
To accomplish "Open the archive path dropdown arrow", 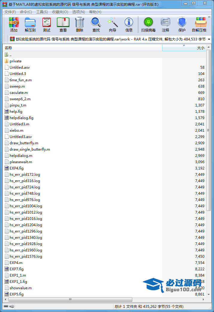I will [209, 39].
